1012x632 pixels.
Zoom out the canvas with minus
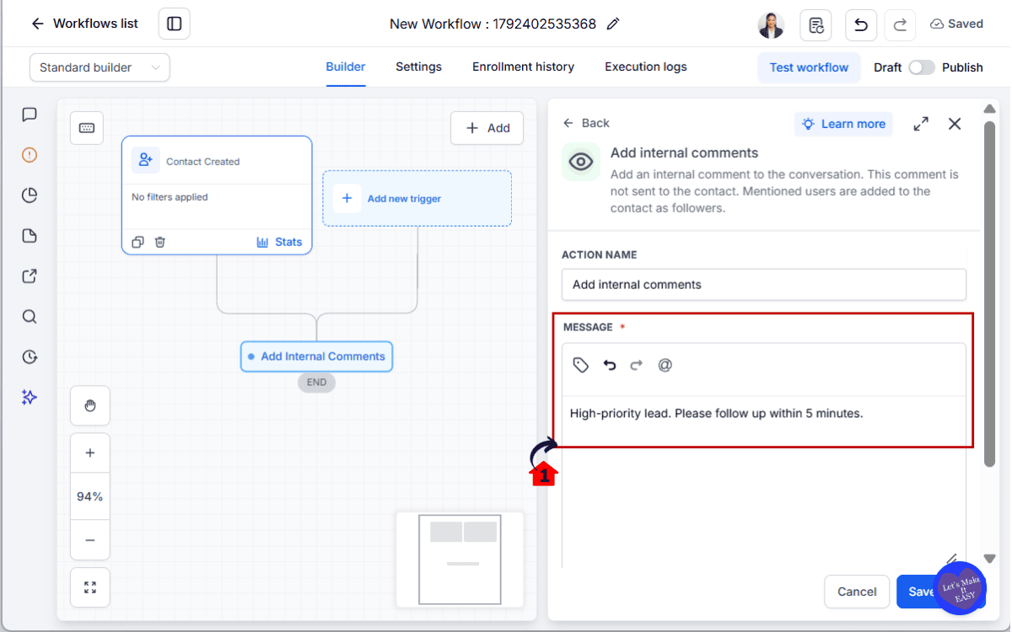[90, 540]
